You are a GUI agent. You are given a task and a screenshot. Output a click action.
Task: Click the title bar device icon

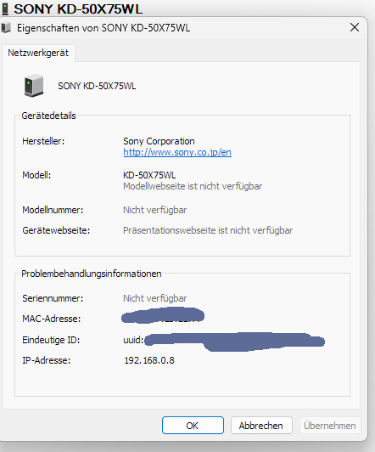pyautogui.click(x=6, y=28)
